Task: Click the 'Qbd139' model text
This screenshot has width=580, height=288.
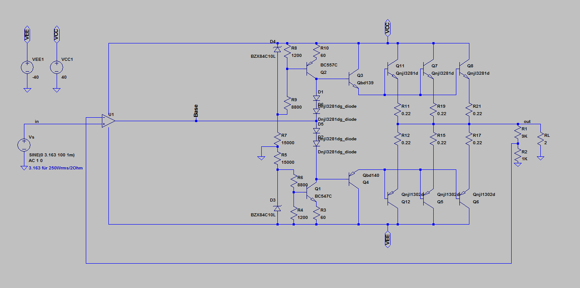Action: (x=365, y=83)
